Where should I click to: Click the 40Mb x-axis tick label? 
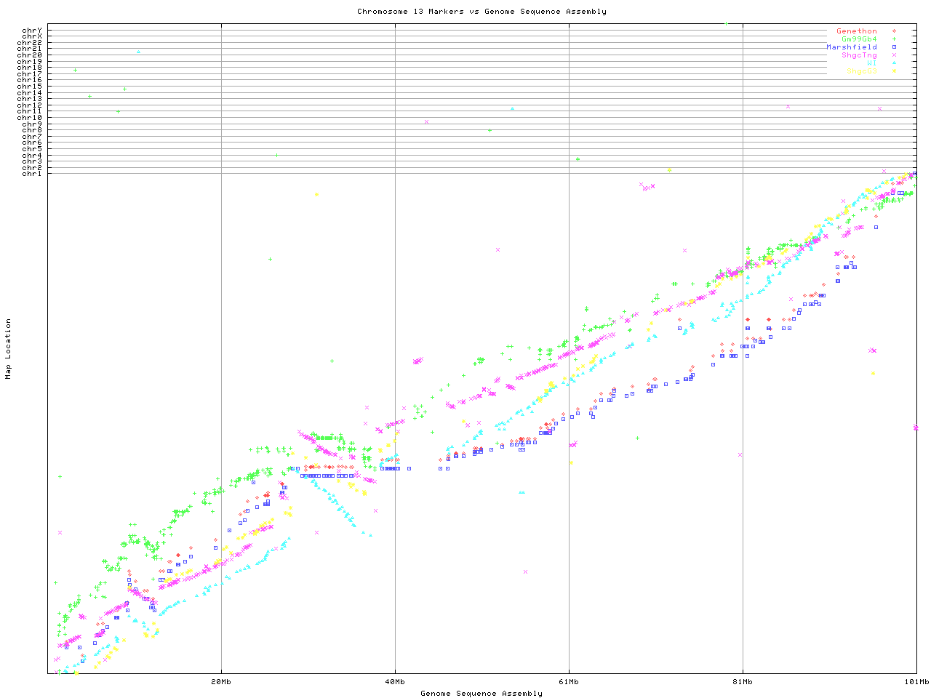tap(395, 682)
